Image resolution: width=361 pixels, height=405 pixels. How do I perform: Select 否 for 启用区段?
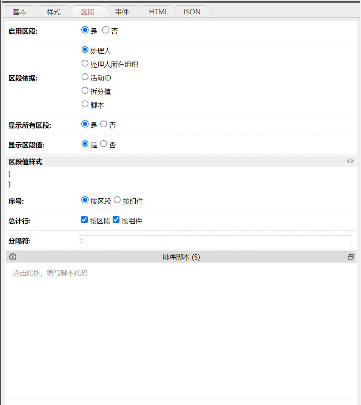click(106, 30)
